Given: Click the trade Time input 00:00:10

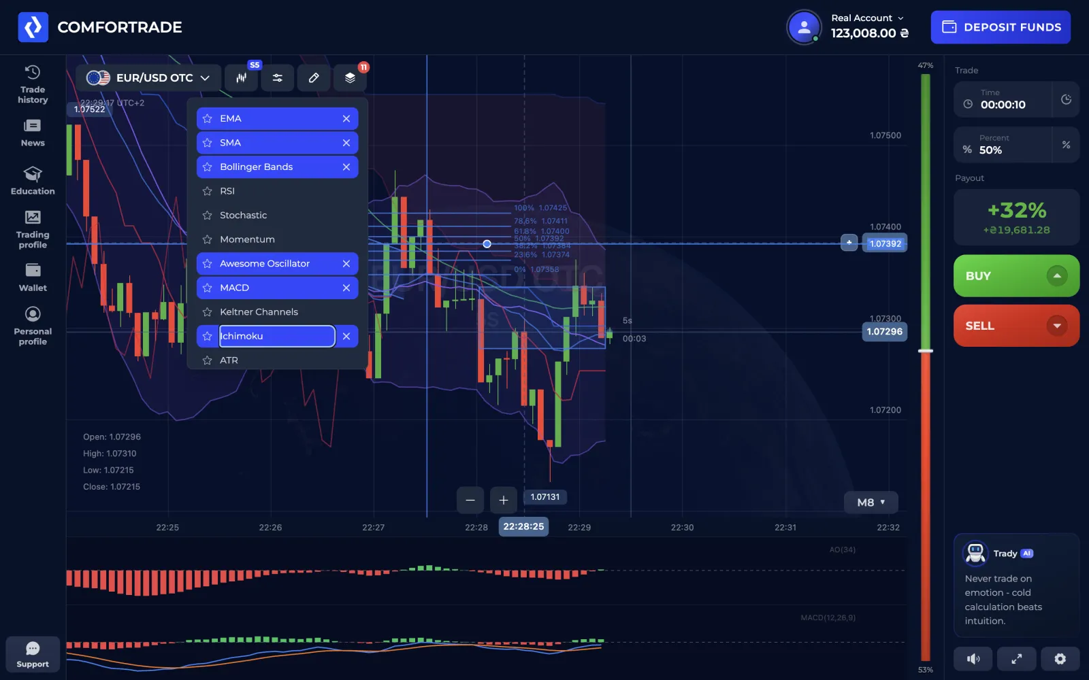Looking at the screenshot, I should click(1003, 99).
